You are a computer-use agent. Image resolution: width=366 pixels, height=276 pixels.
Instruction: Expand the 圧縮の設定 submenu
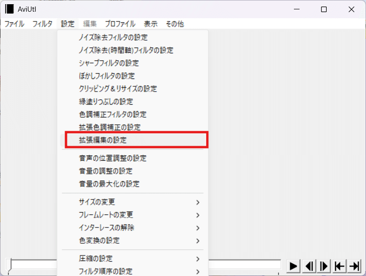pyautogui.click(x=132, y=259)
